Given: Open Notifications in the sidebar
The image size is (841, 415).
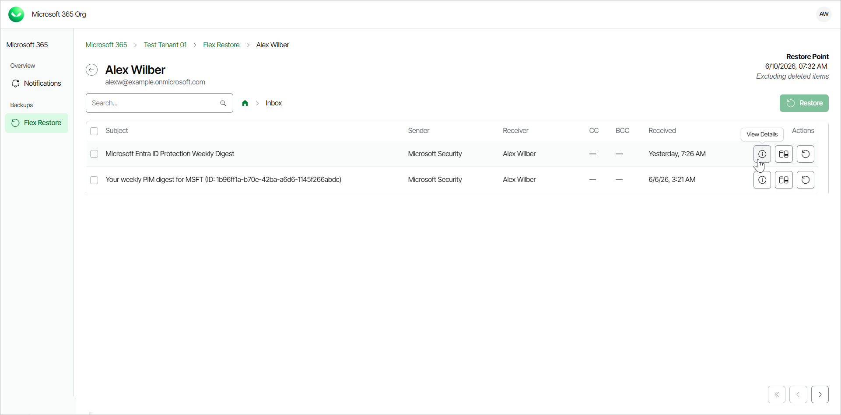Looking at the screenshot, I should 37,84.
